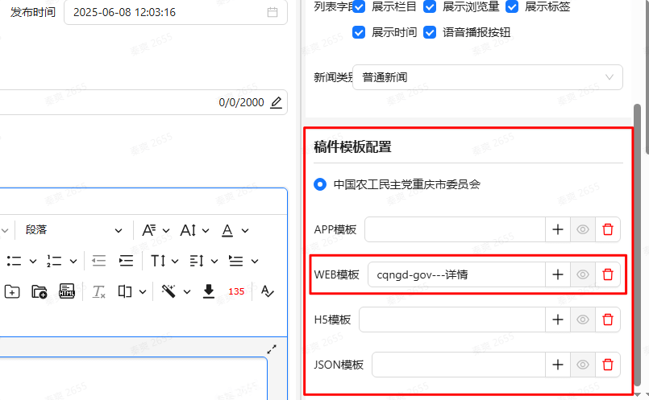Click the plus icon for APP模板
This screenshot has height=400, width=649.
(557, 229)
